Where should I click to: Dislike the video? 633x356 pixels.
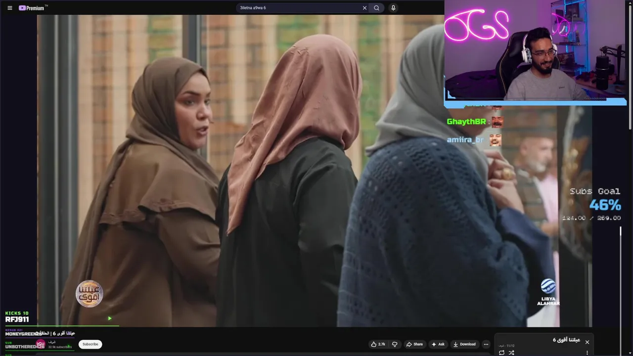point(395,344)
